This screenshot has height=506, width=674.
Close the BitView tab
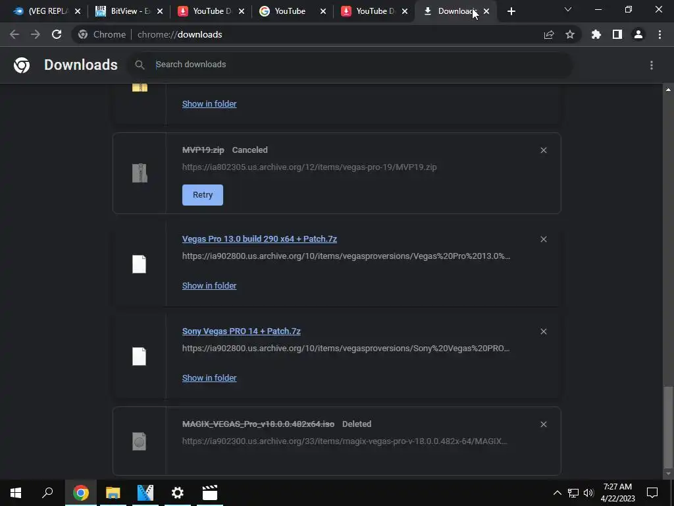[x=160, y=12]
